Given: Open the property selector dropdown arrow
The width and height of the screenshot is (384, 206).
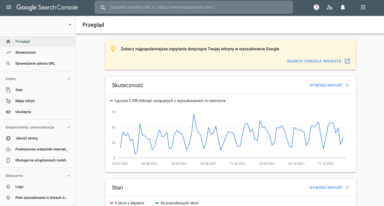Looking at the screenshot, I should point(70,24).
